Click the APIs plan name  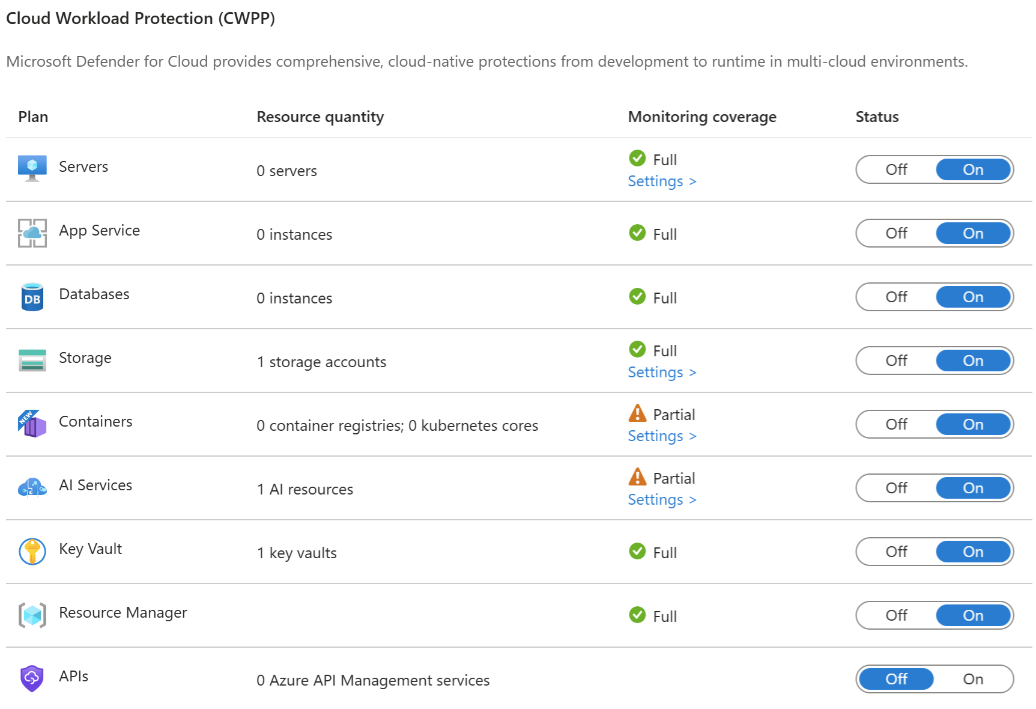pos(74,676)
